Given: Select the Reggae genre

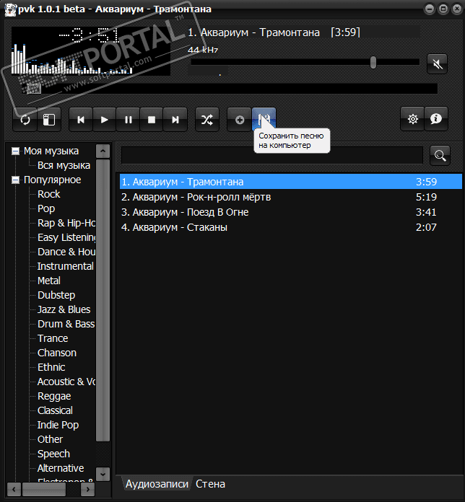Looking at the screenshot, I should point(54,397).
